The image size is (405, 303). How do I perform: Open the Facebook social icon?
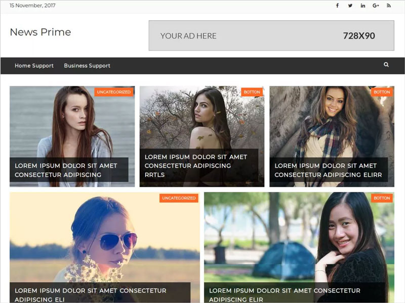(338, 6)
